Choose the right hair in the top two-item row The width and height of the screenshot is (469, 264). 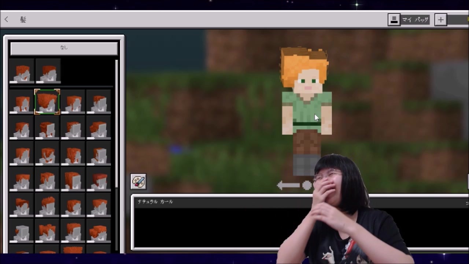(48, 71)
